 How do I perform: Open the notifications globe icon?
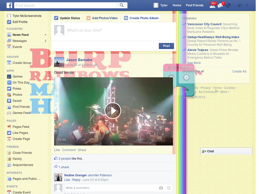(228, 6)
